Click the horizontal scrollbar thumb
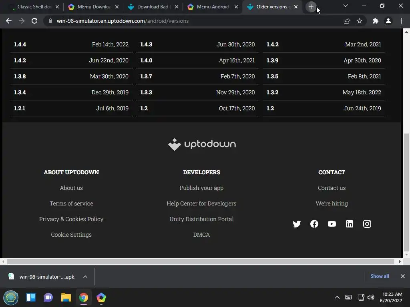Screen dimensions: 410x307 pos(201,261)
